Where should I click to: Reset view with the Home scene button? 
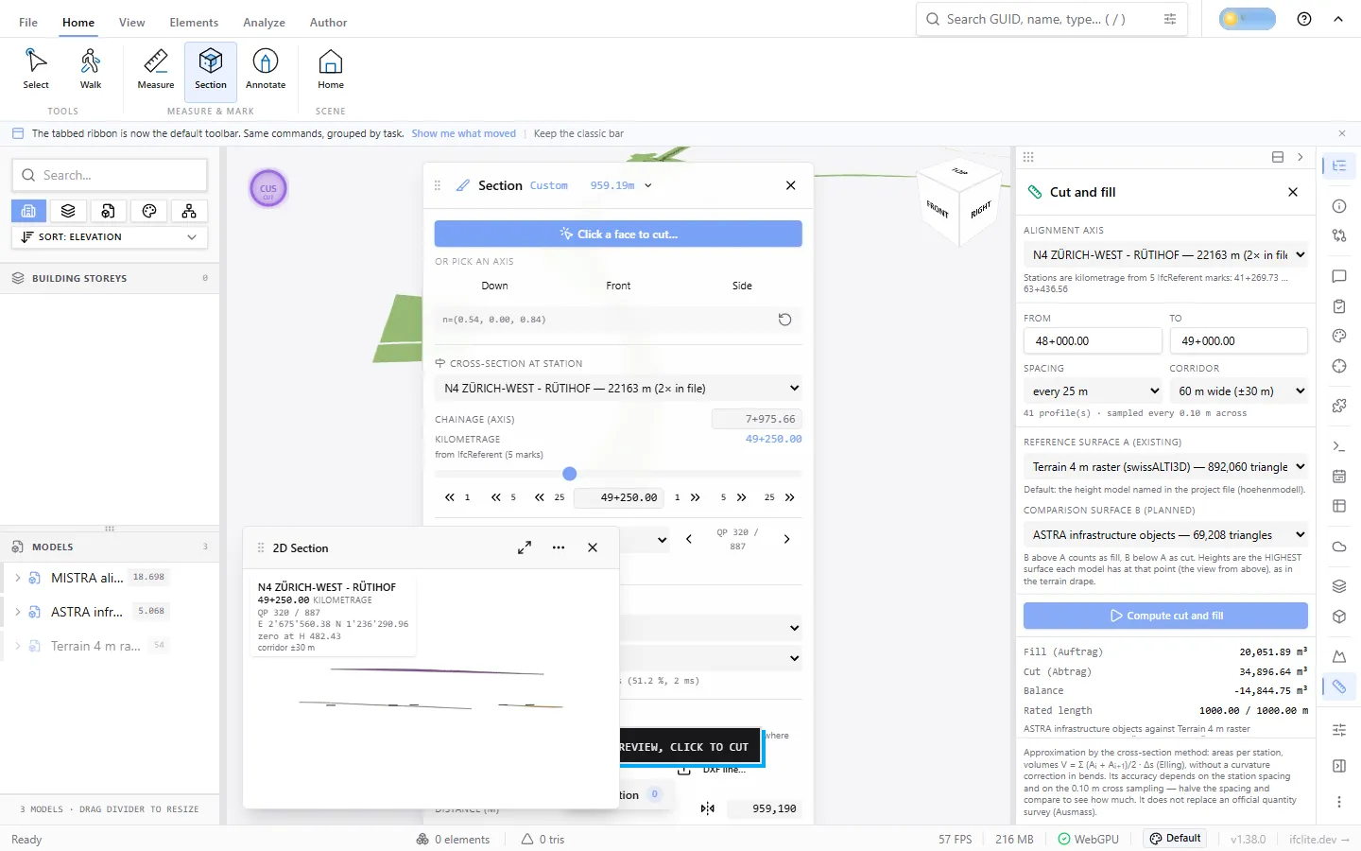pos(331,70)
